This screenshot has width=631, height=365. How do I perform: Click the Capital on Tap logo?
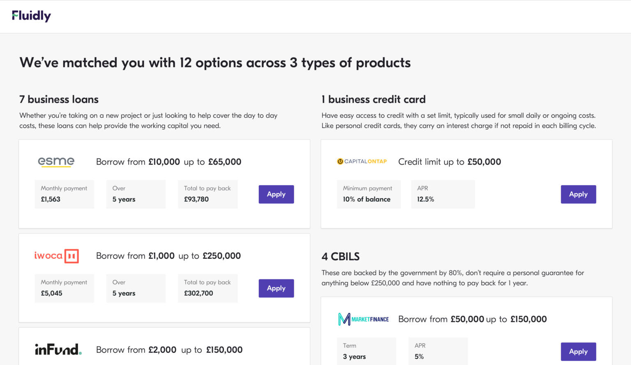[x=362, y=161]
